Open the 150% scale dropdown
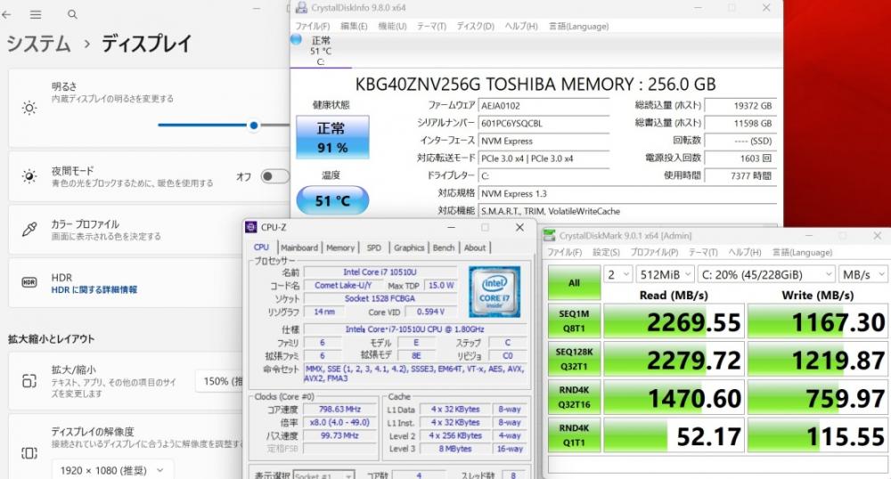This screenshot has width=891, height=479. click(221, 381)
